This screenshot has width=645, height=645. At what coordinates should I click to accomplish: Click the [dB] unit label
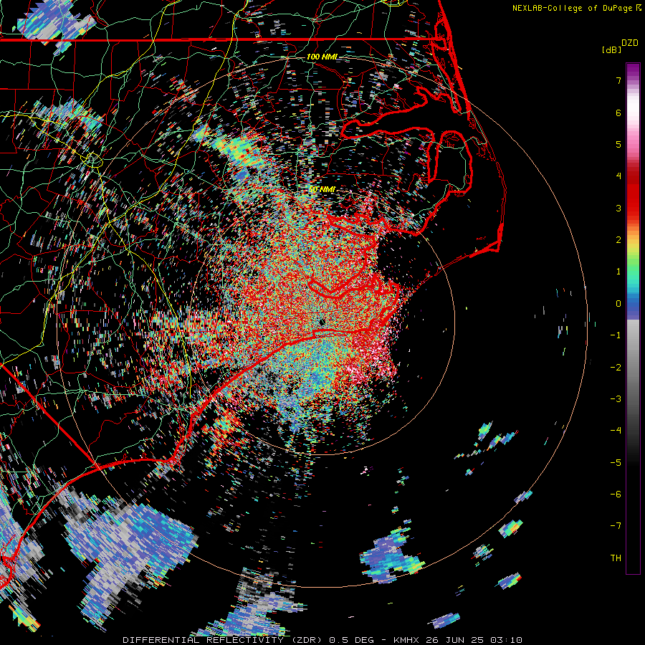click(612, 49)
